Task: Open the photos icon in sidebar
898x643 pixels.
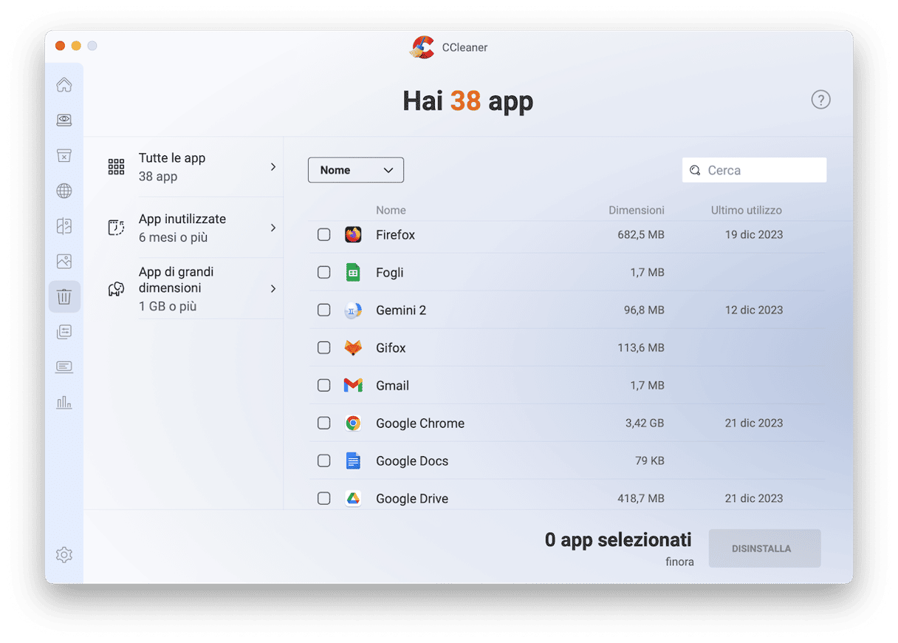Action: 64,261
